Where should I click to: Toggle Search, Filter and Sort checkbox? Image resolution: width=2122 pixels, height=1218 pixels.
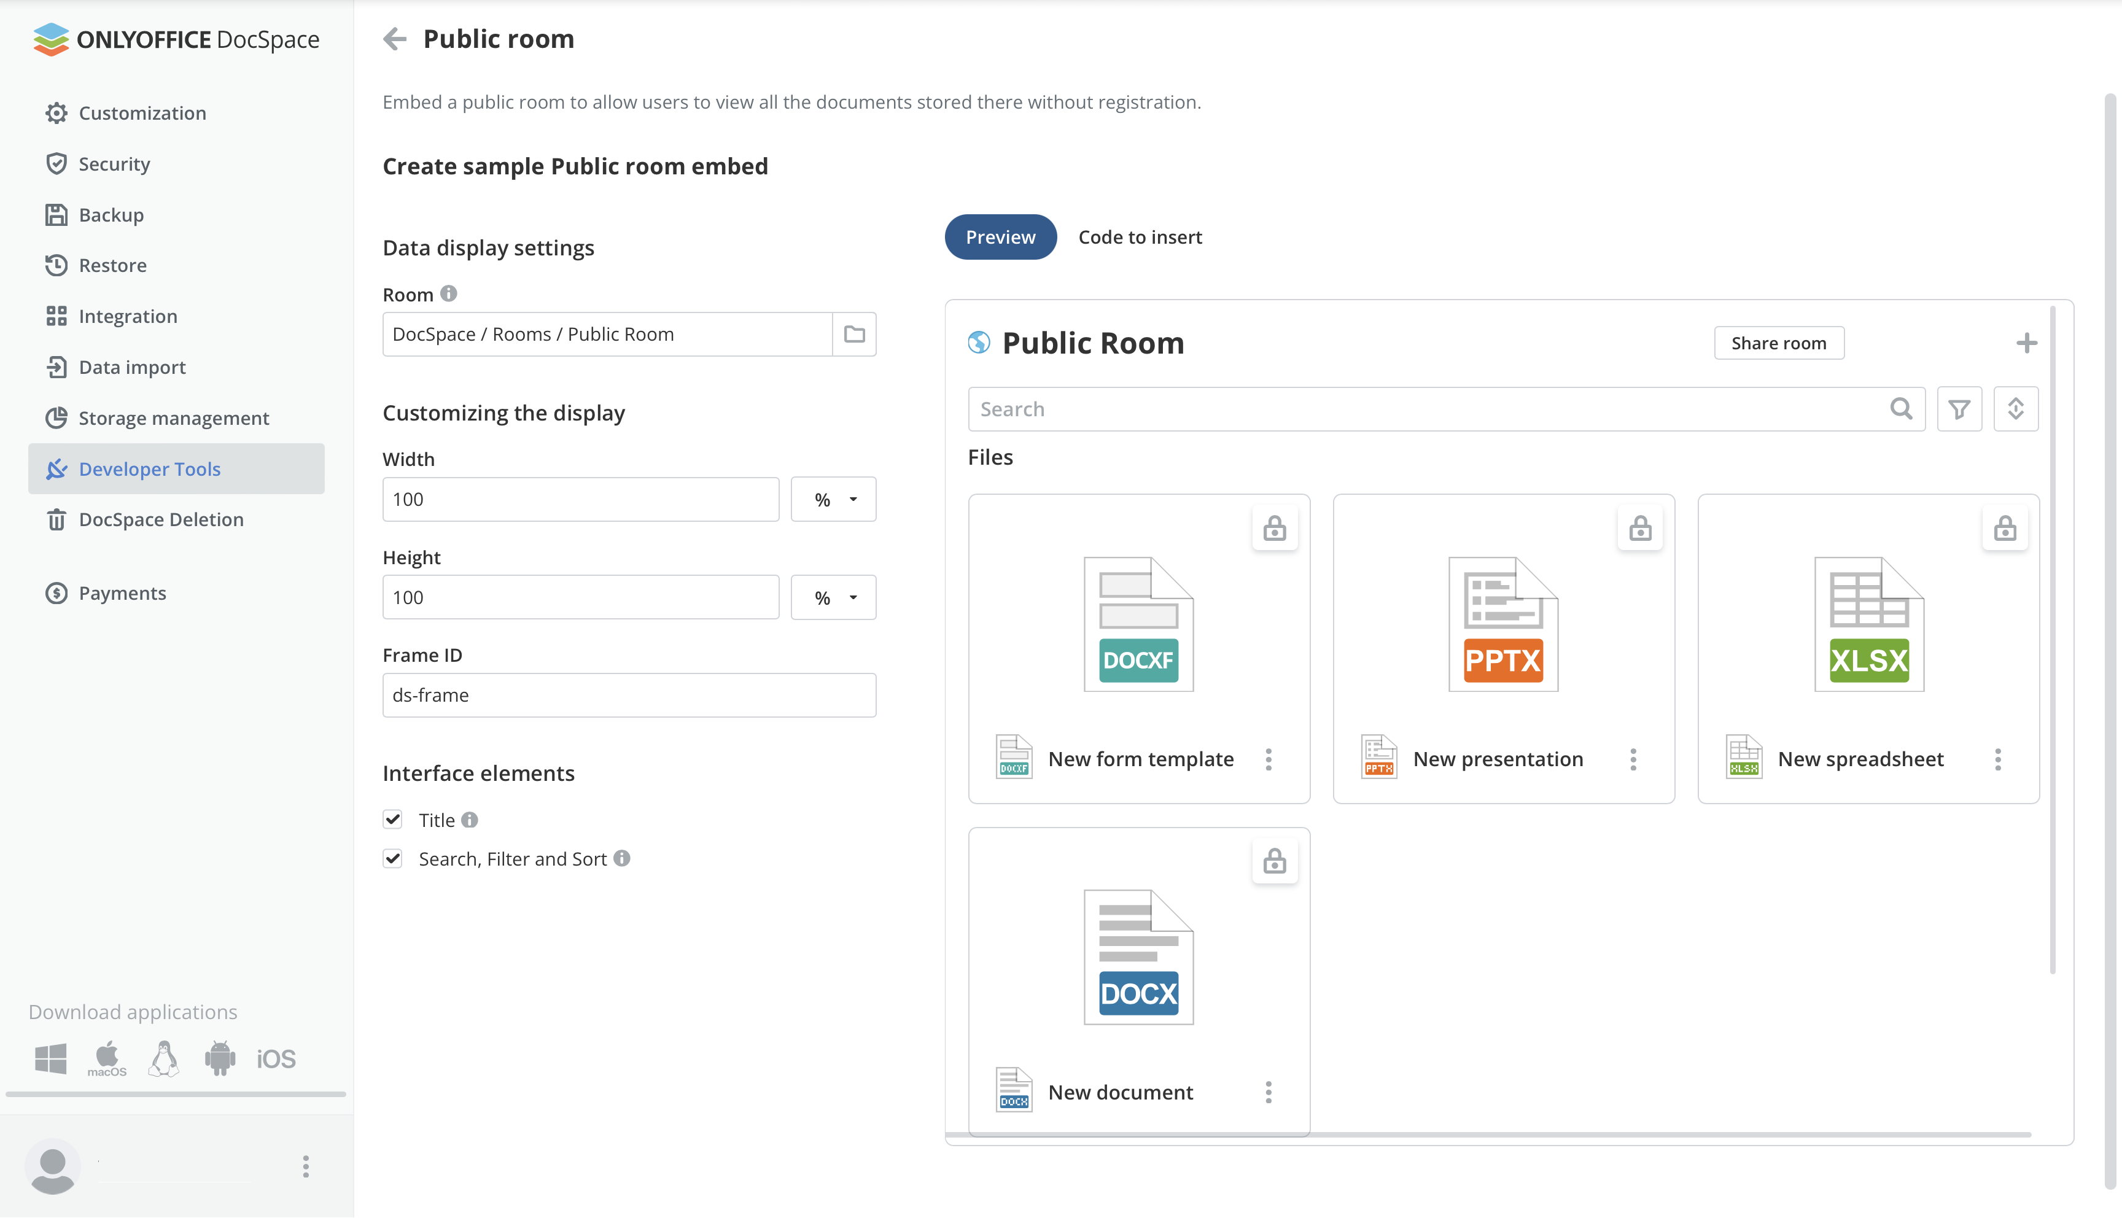(x=392, y=858)
